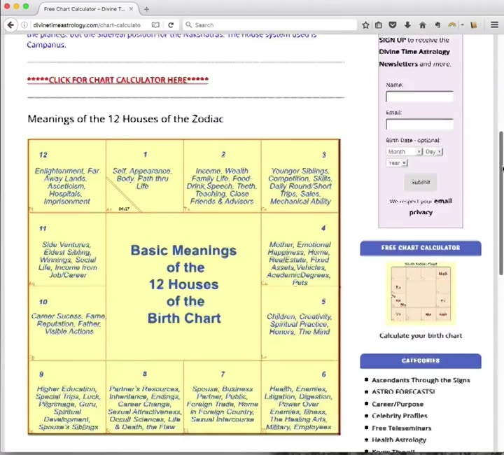Click the Email input field

pos(420,124)
